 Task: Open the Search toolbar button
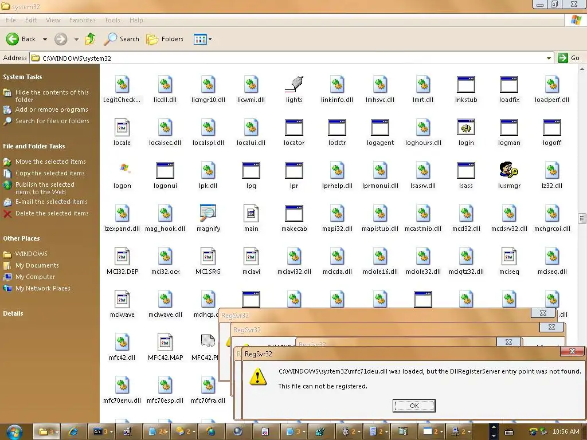[122, 39]
